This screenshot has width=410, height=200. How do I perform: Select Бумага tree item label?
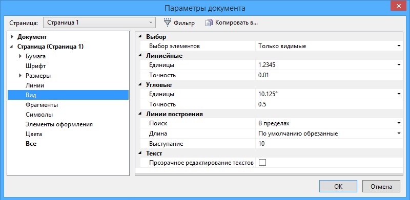coord(35,56)
